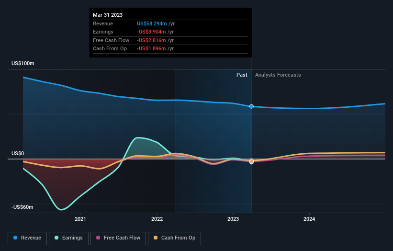Click the pink Free Cash Flow legend dot

[x=98, y=238]
